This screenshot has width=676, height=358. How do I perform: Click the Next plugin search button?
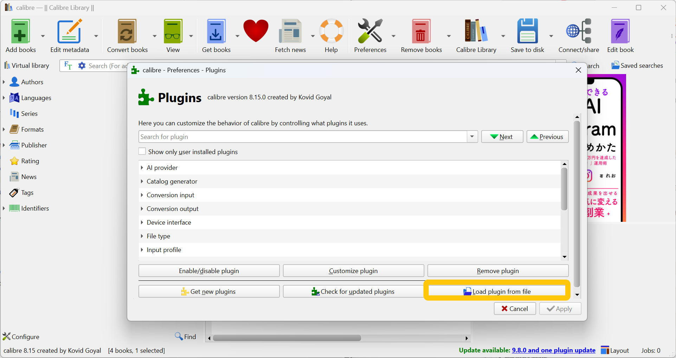(x=502, y=137)
